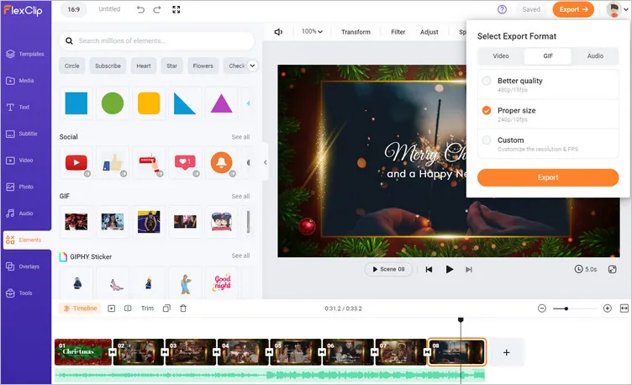632x385 pixels.
Task: Skip to the previous scene
Action: [429, 269]
